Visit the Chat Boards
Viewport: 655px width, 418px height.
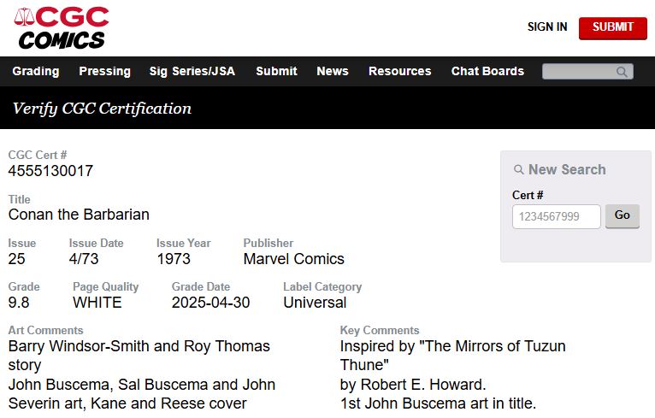point(487,71)
